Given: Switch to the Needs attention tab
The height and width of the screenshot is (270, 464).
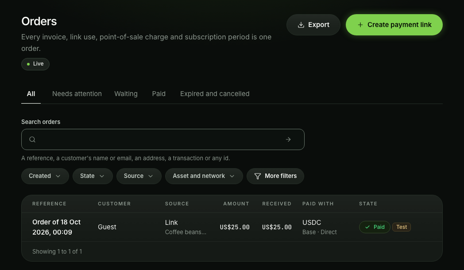Looking at the screenshot, I should click(x=77, y=94).
